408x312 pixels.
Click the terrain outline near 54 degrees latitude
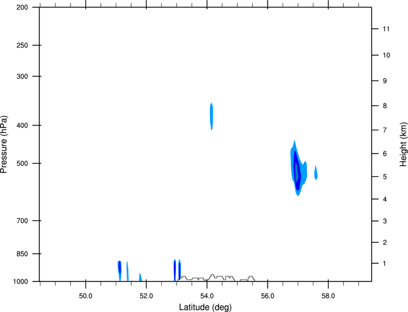pyautogui.click(x=216, y=277)
